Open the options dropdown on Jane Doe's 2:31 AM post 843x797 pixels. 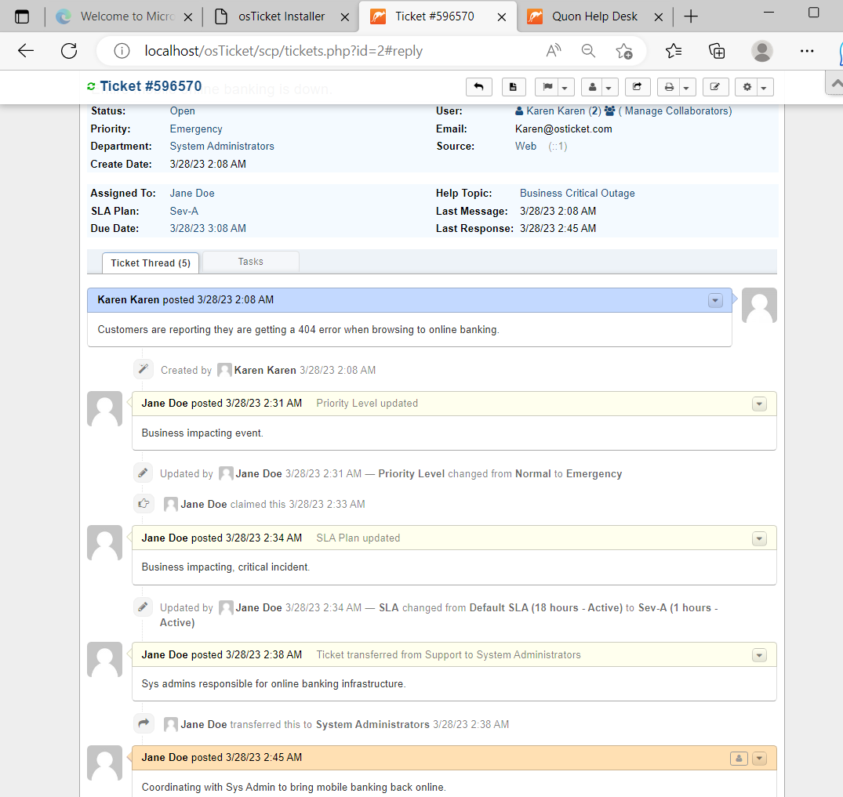pyautogui.click(x=758, y=404)
